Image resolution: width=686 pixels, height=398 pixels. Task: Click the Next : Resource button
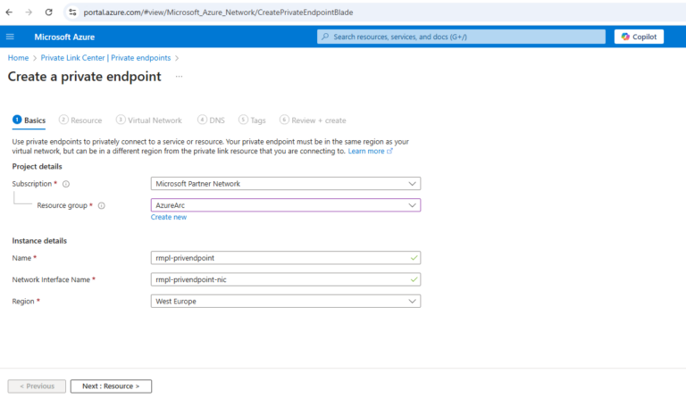(111, 386)
